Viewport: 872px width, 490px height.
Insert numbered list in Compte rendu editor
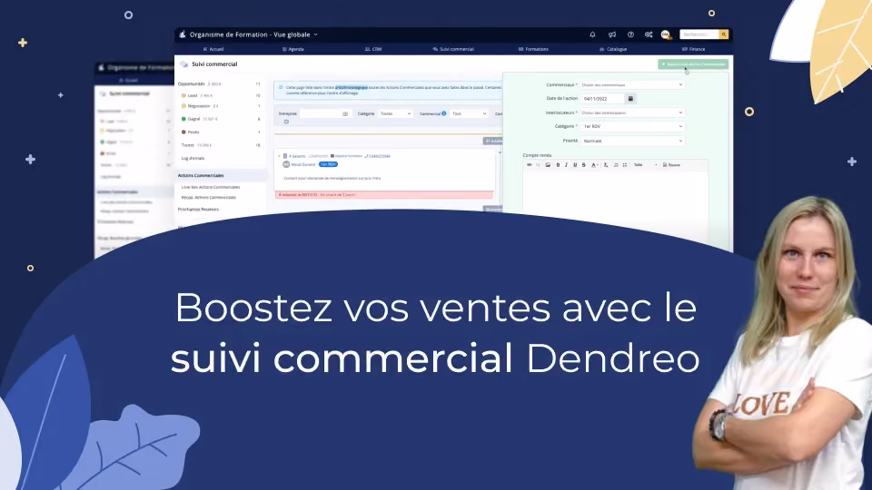click(x=616, y=165)
